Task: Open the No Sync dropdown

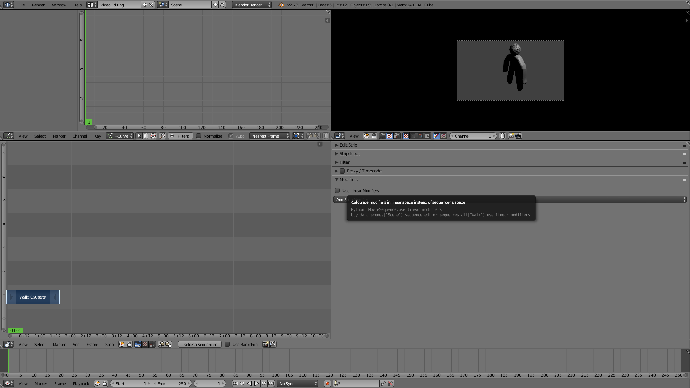Action: 298,383
